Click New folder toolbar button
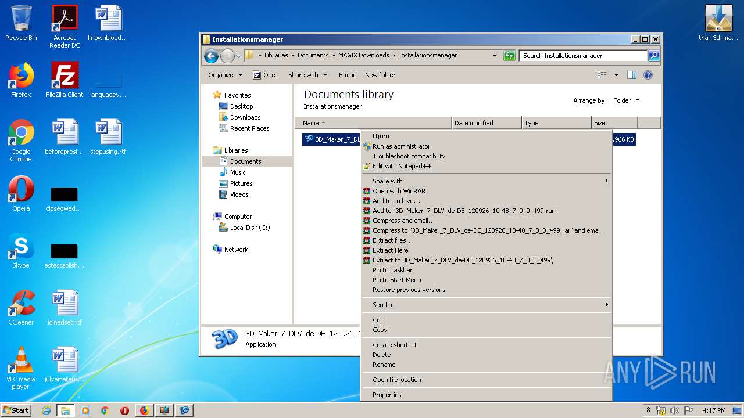The image size is (744, 418). click(380, 75)
